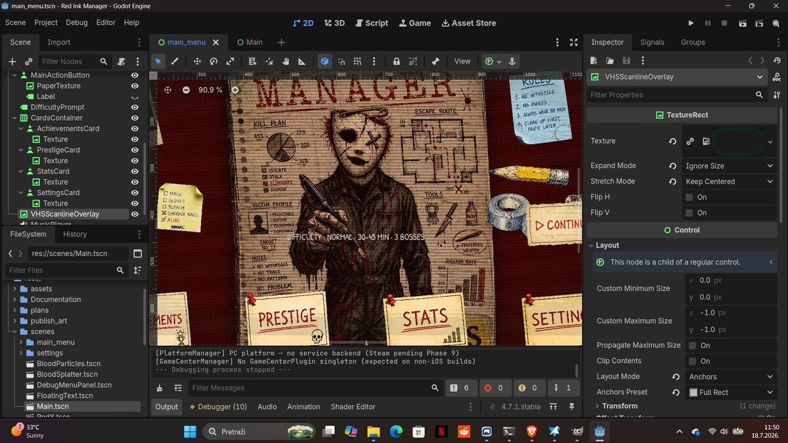Toggle visibility of the PaperTexture node
This screenshot has width=788, height=443.
tap(135, 86)
